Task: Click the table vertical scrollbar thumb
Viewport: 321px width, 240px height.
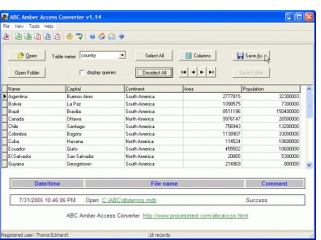Action: point(309,105)
